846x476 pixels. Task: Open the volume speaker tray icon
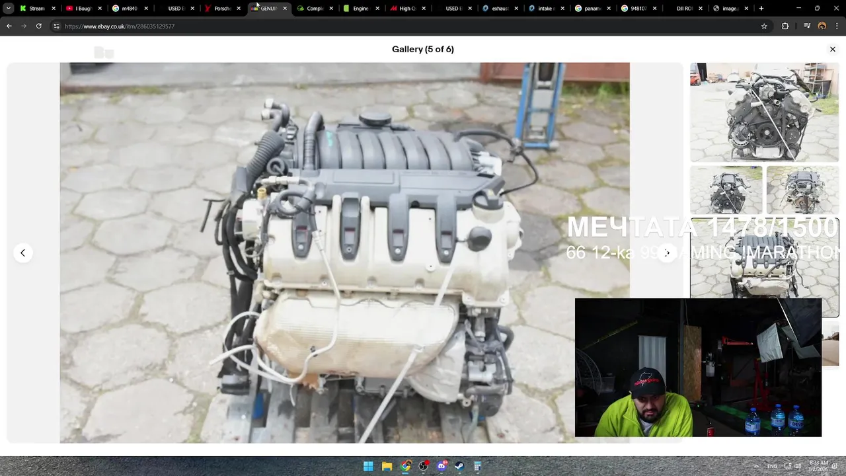(798, 466)
